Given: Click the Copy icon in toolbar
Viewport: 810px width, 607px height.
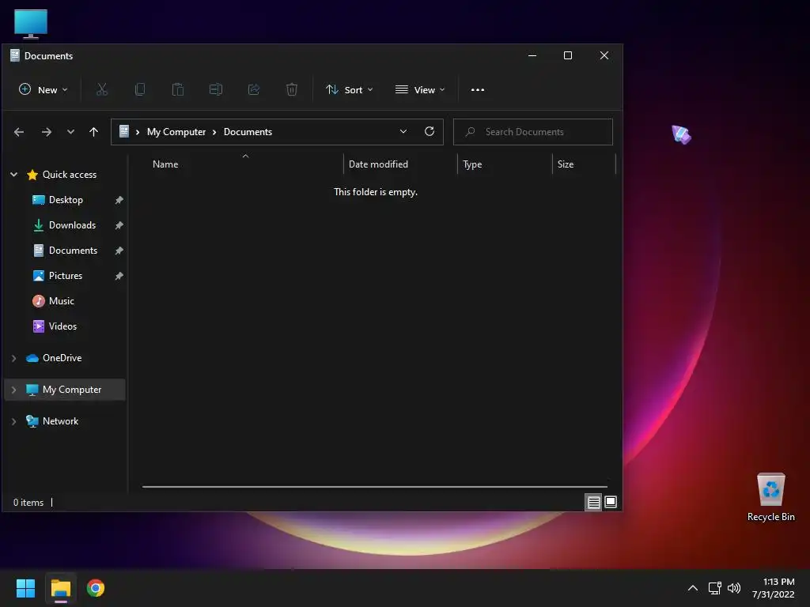Looking at the screenshot, I should pos(139,90).
